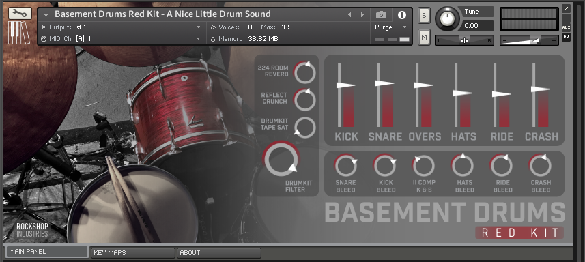Open the wrench instrument edit mode
This screenshot has height=262, width=585.
[x=20, y=14]
